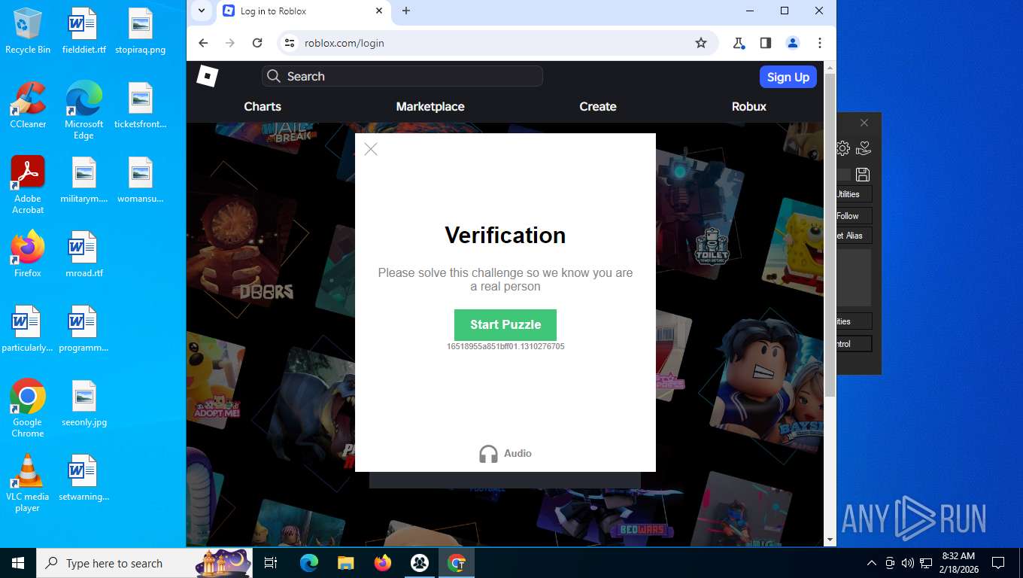The image size is (1023, 578).
Task: Open a new Chrome tab
Action: click(x=406, y=11)
